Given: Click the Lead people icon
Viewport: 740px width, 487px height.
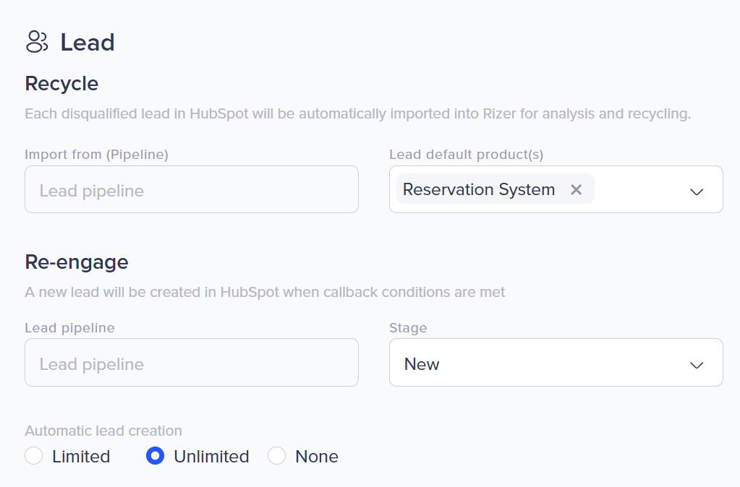Looking at the screenshot, I should pyautogui.click(x=36, y=42).
